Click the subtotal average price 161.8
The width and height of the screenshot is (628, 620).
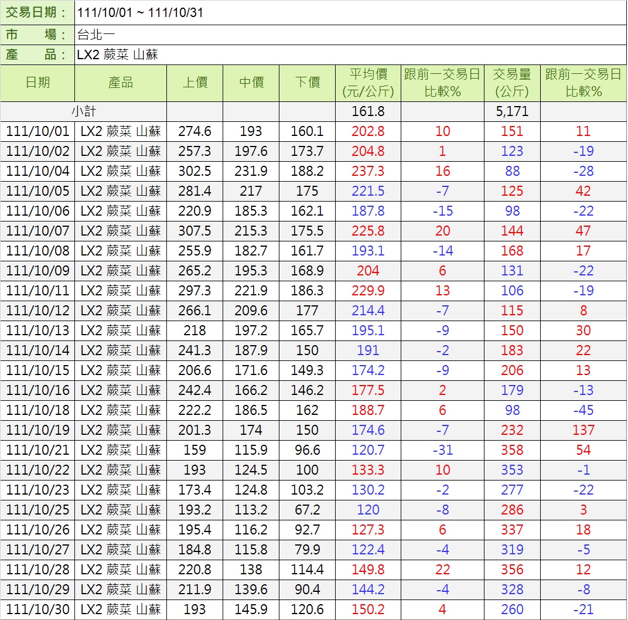click(368, 111)
